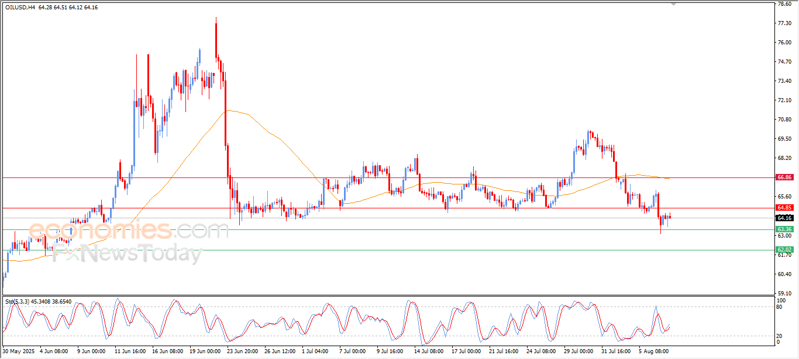Click the 17 Jul 00:00 time label
The width and height of the screenshot is (799, 359).
click(467, 351)
